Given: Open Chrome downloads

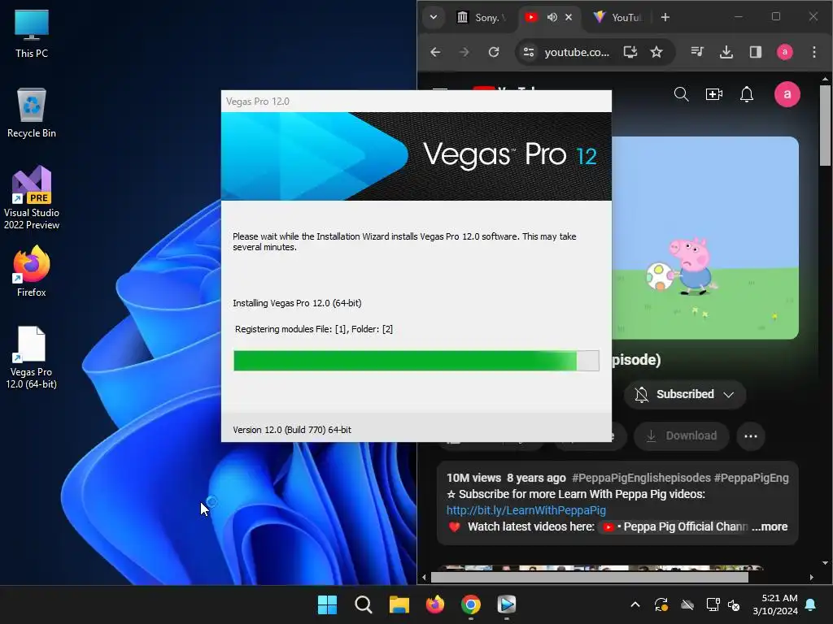Looking at the screenshot, I should pos(726,52).
